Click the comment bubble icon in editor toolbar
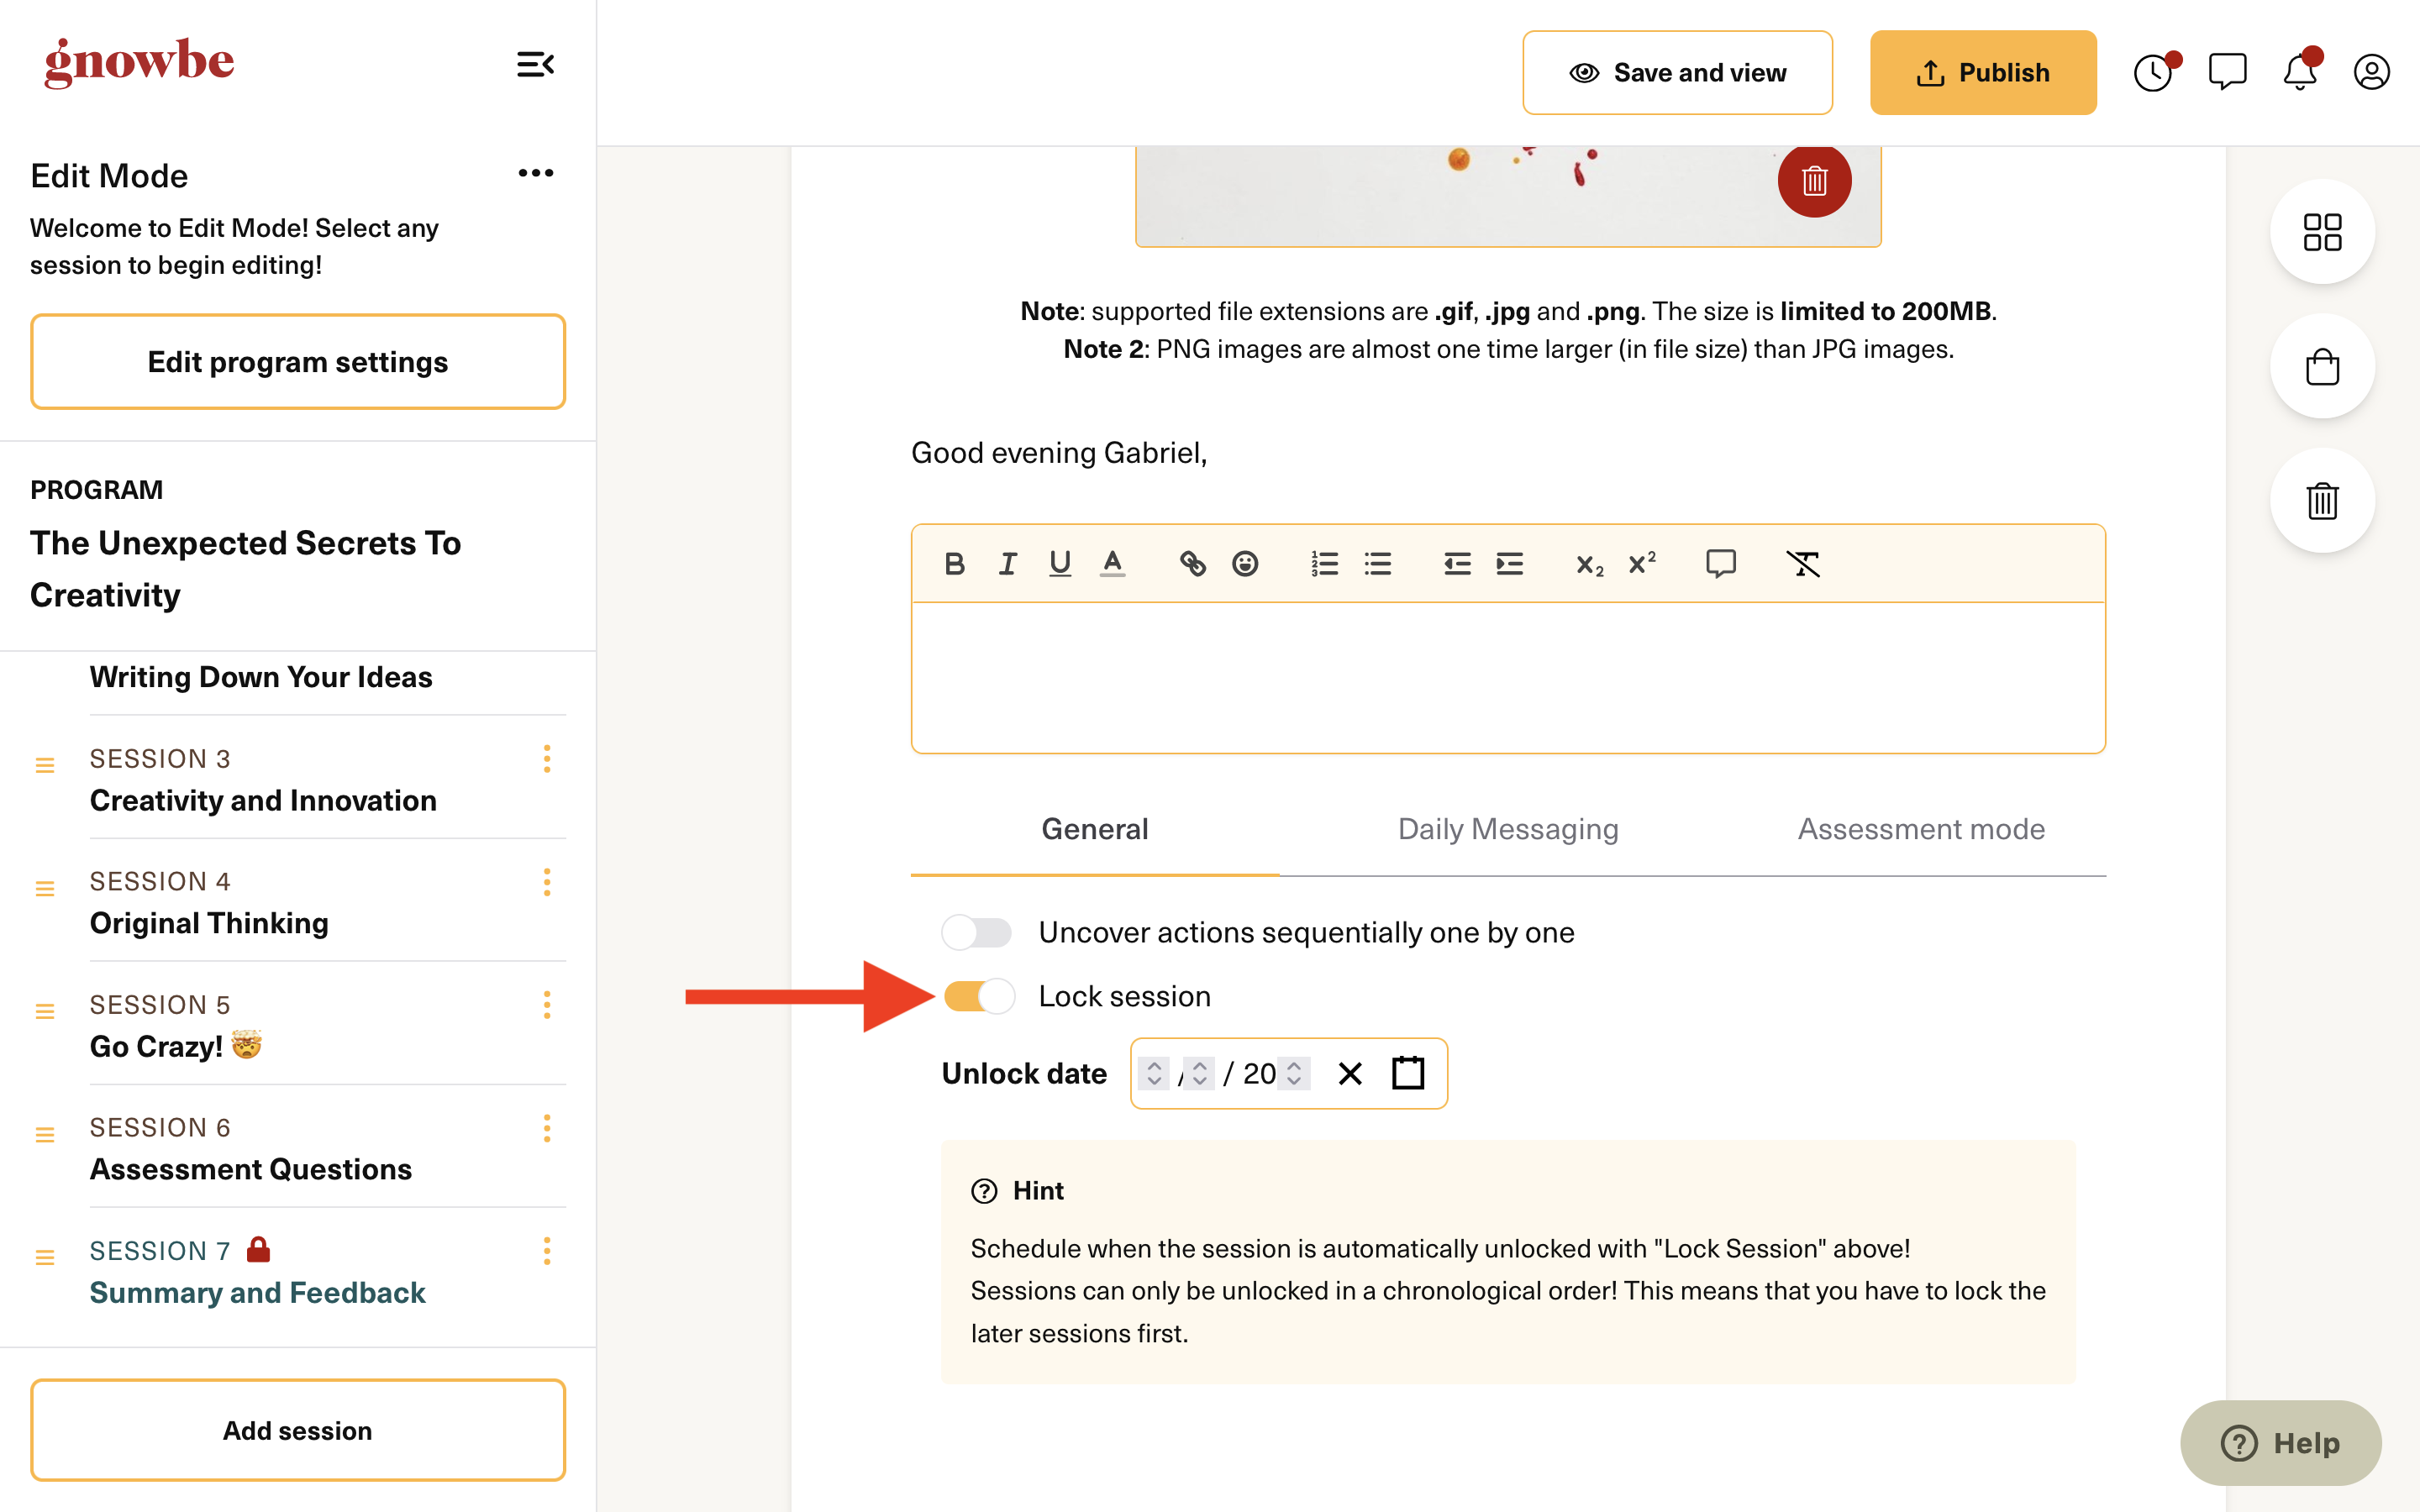The image size is (2420, 1512). point(1721,564)
